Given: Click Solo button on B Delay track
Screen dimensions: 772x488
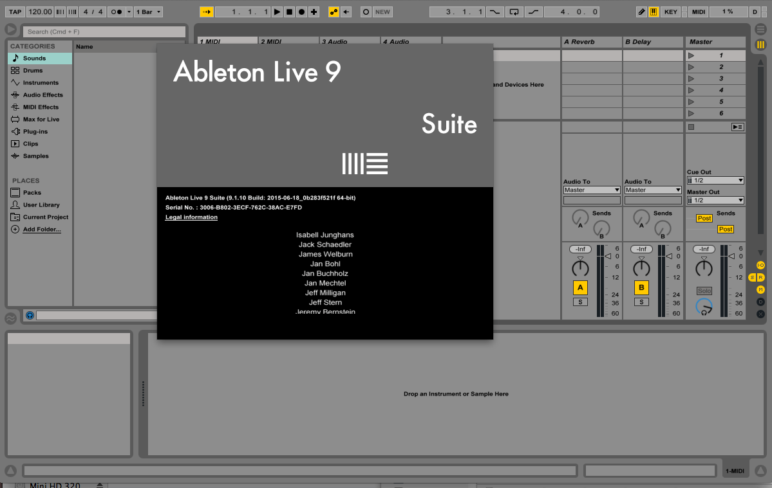Looking at the screenshot, I should click(x=641, y=302).
